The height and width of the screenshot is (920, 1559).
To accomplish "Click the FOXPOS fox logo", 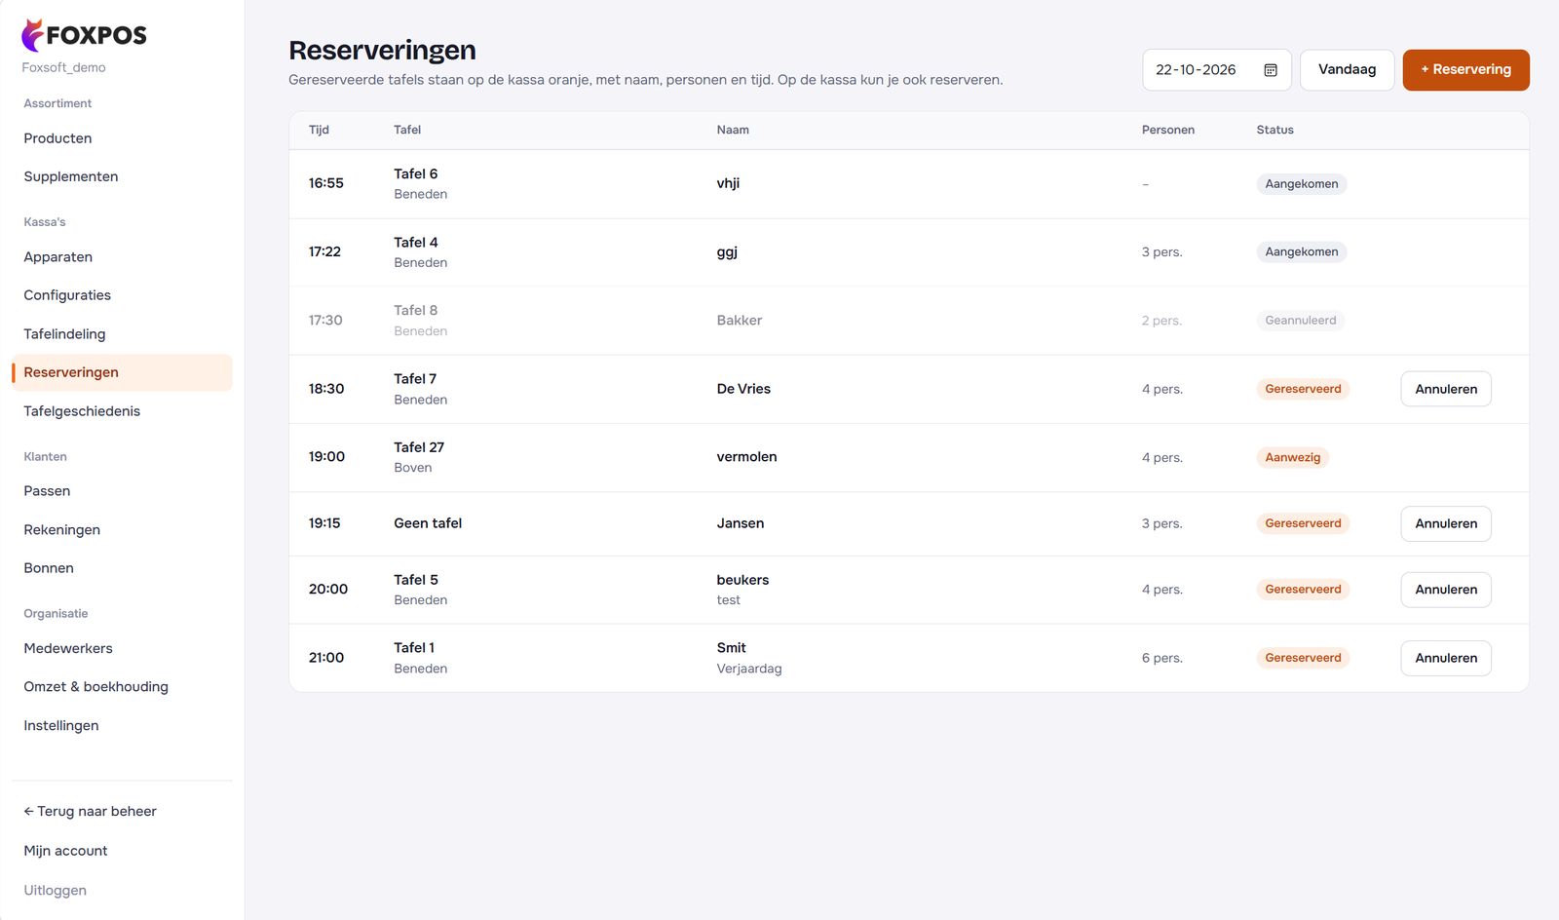I will tap(84, 35).
